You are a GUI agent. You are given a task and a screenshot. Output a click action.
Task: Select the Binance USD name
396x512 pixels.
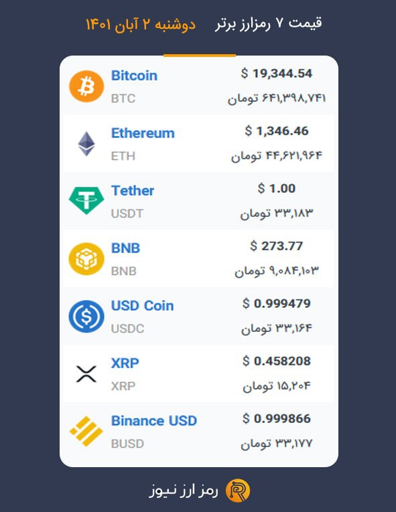point(154,420)
